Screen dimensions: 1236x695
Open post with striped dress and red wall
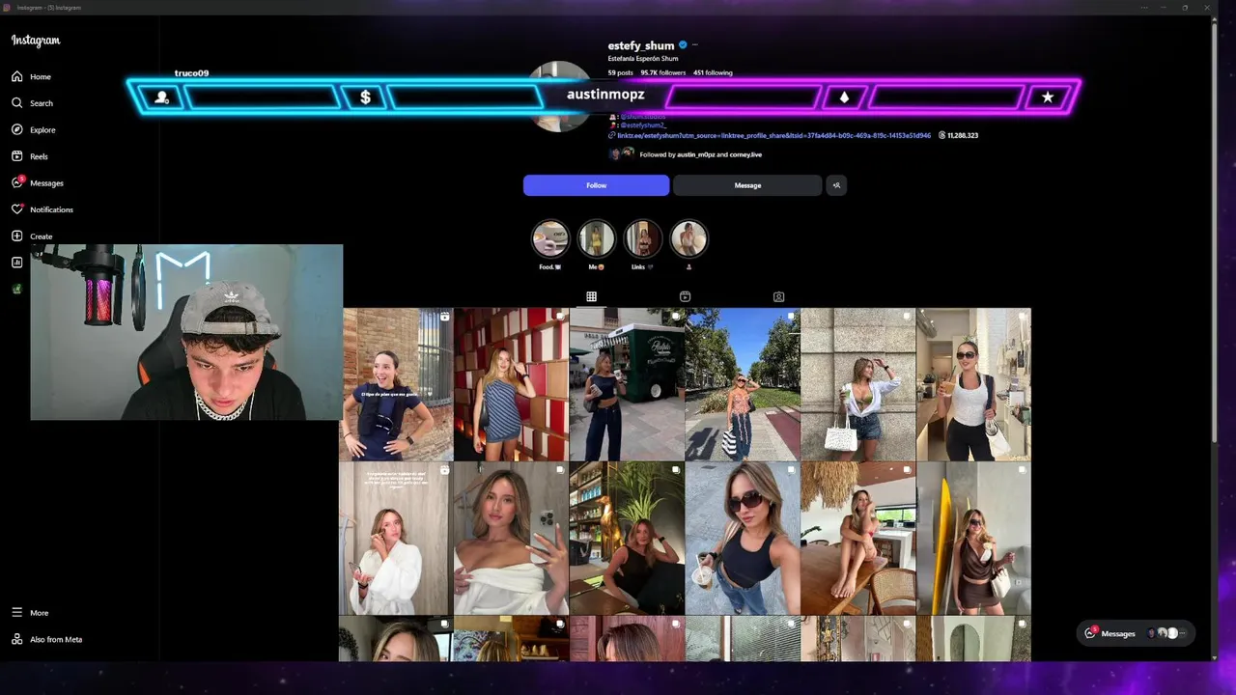[x=511, y=384]
